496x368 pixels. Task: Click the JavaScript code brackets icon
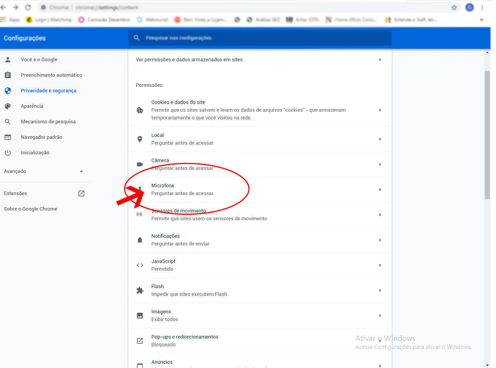click(x=140, y=265)
